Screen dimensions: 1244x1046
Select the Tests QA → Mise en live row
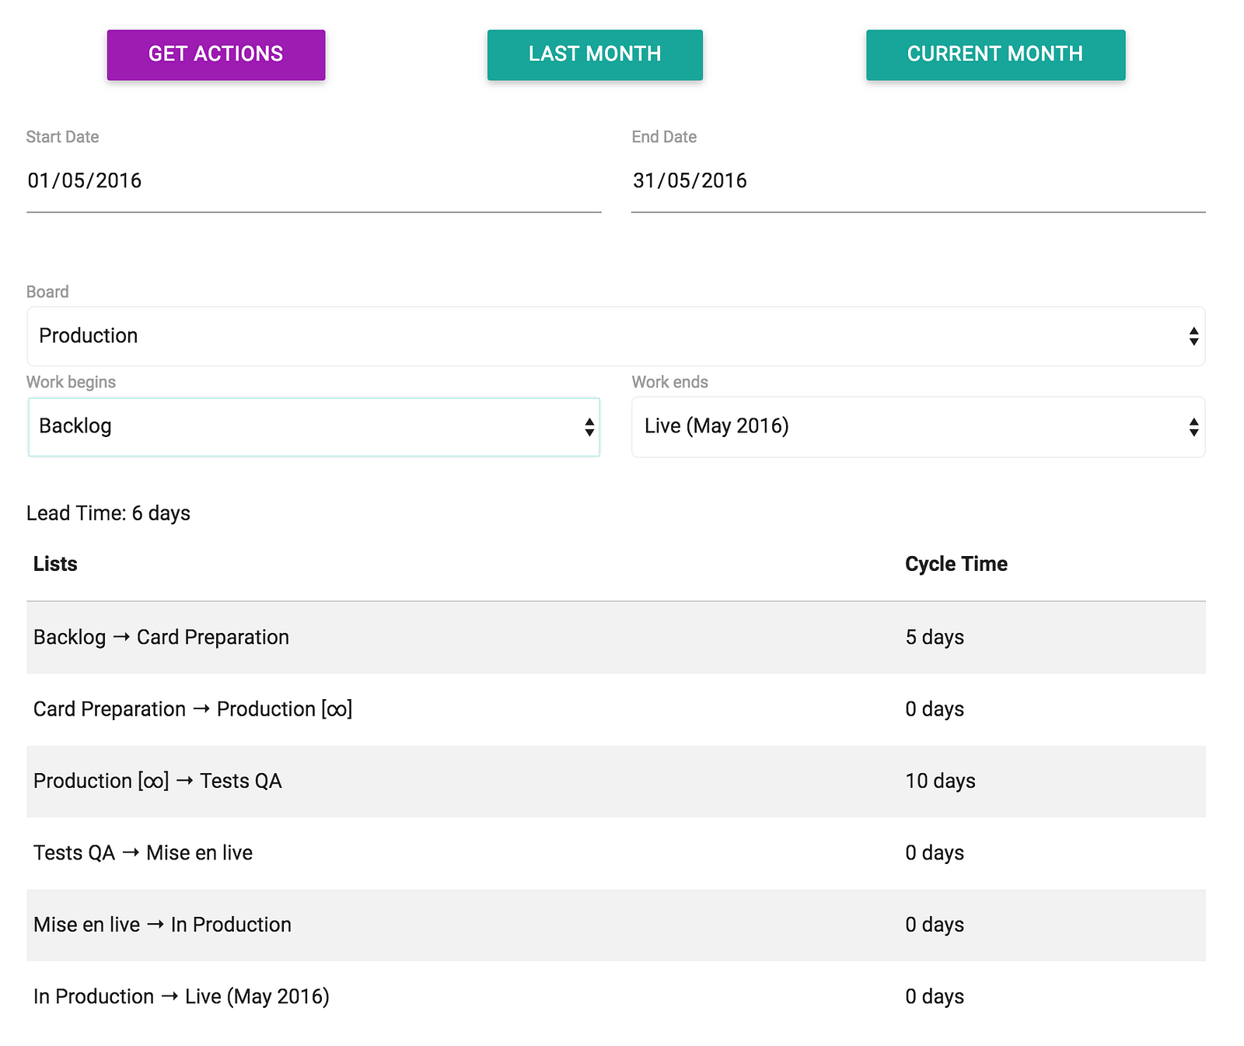tap(616, 853)
